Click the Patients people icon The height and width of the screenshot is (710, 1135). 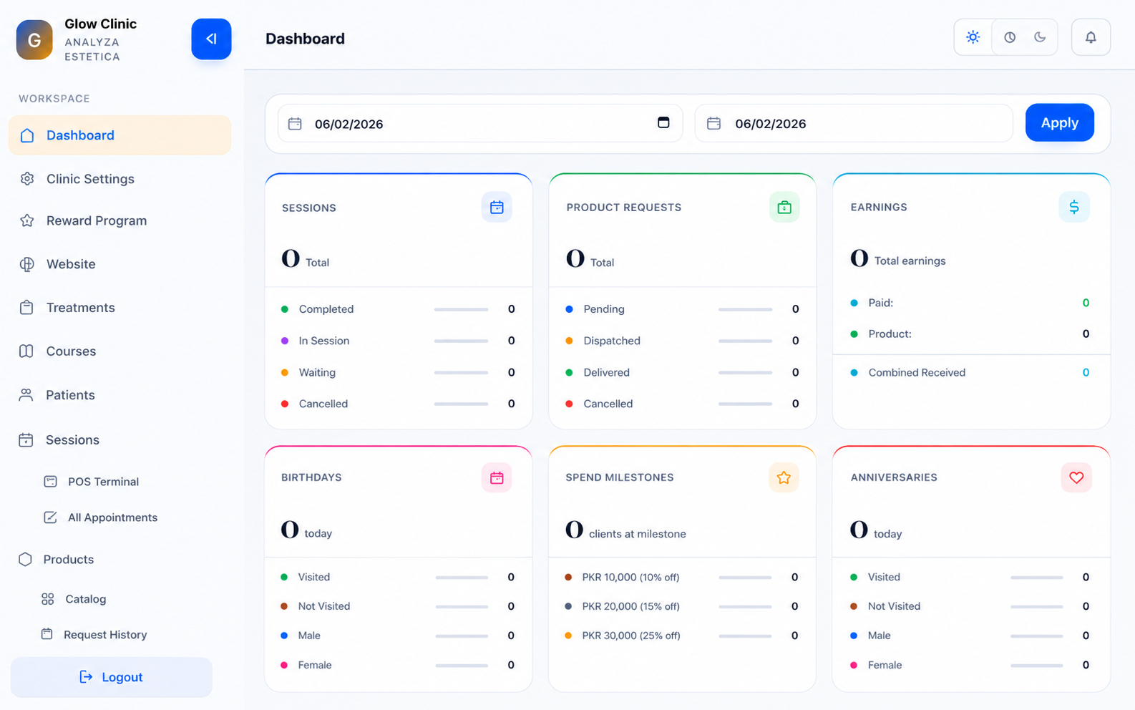pyautogui.click(x=26, y=395)
